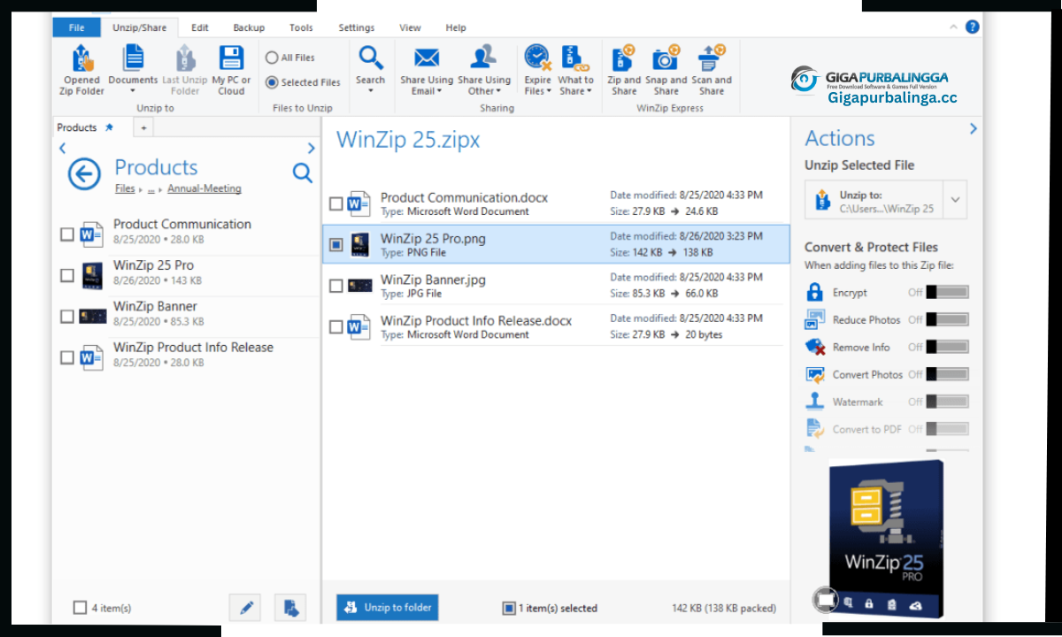Uncheck WinZip 25 Pro.png in zip list
The height and width of the screenshot is (637, 1062).
pos(335,245)
